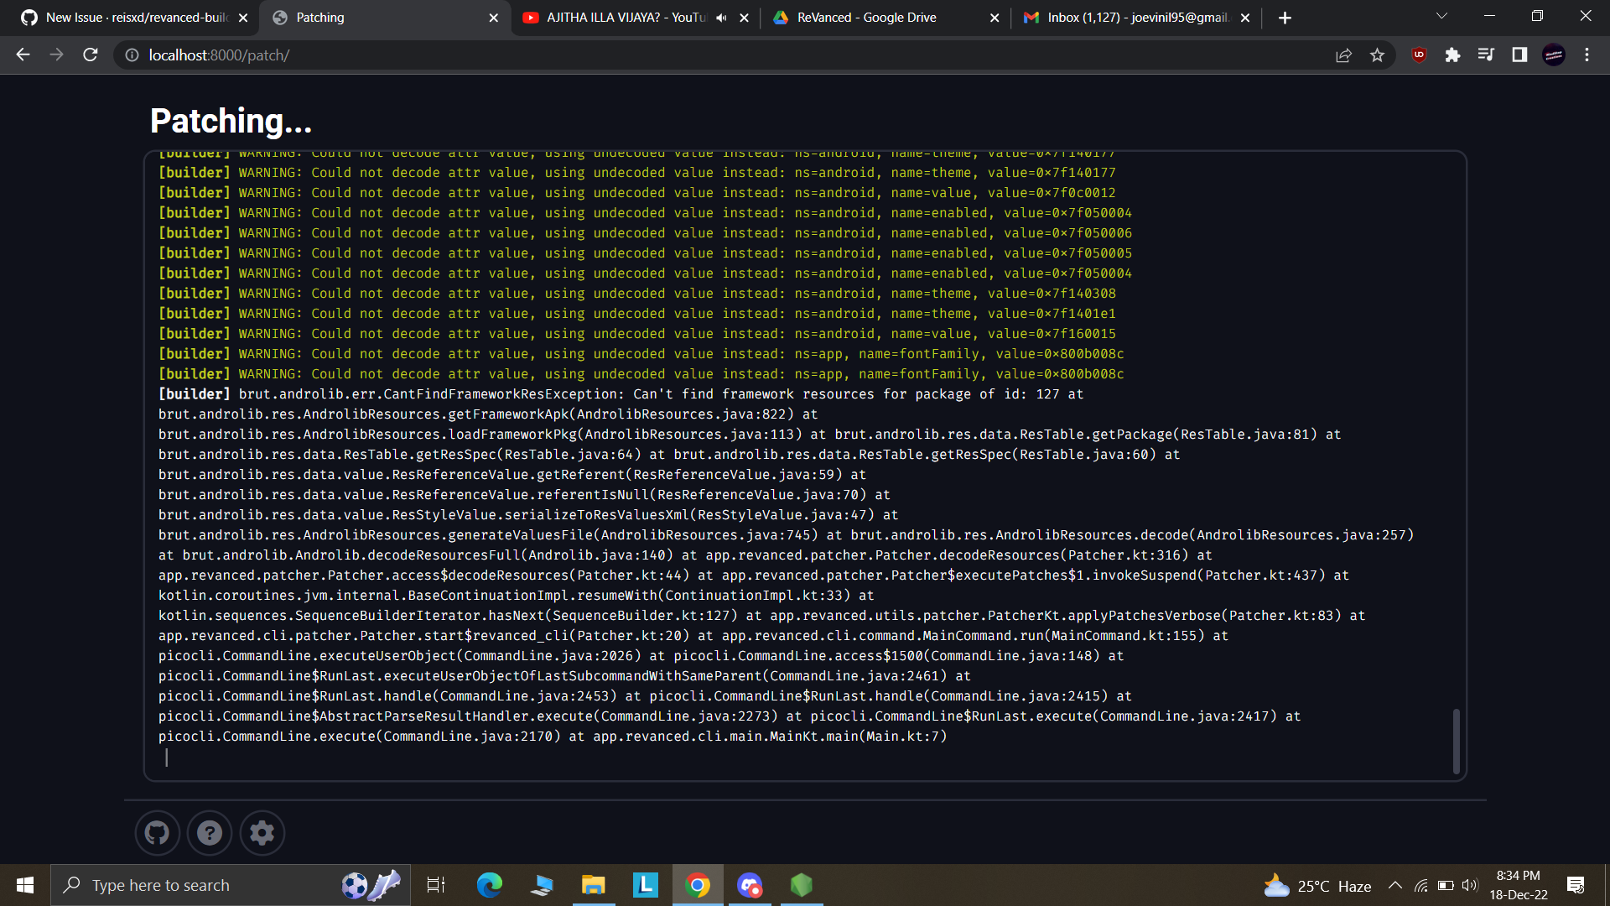The image size is (1610, 906).
Task: Open the Extensions puzzle-piece icon
Action: point(1453,55)
